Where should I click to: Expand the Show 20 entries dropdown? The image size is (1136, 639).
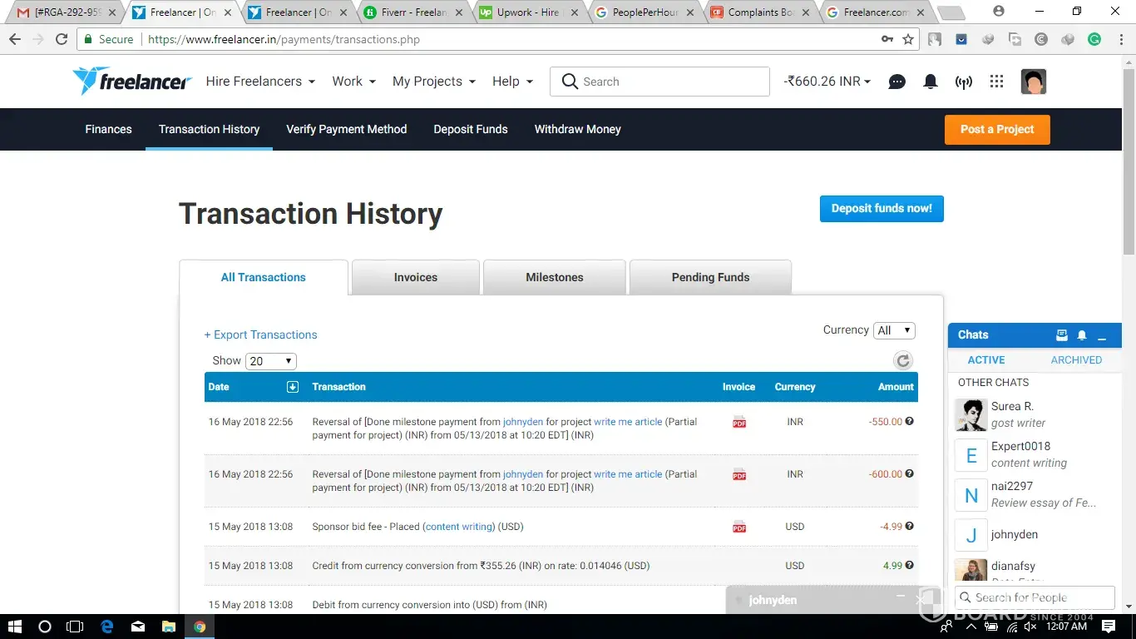(x=271, y=361)
